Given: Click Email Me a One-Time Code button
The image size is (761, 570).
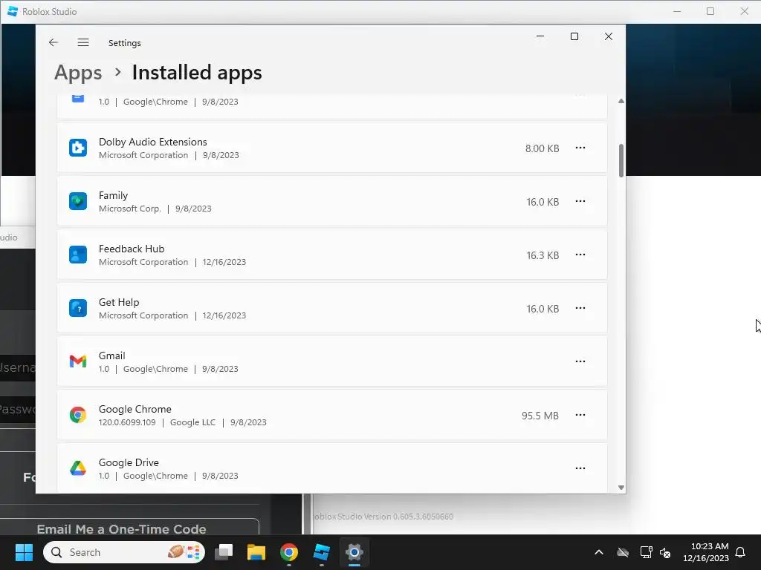Looking at the screenshot, I should pyautogui.click(x=121, y=528).
